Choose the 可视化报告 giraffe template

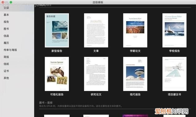point(57,74)
